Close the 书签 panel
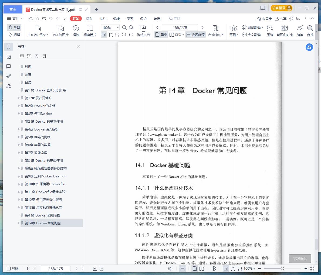This screenshot has width=321, height=275. 78,47
